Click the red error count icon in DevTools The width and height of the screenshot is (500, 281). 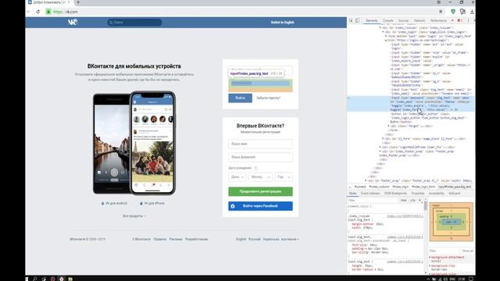click(x=460, y=21)
